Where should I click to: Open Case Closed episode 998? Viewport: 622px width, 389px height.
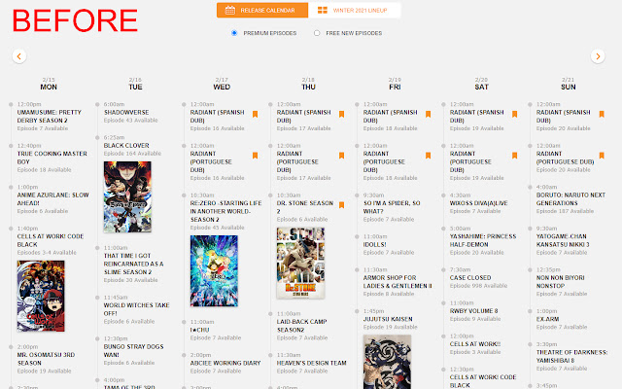(470, 277)
